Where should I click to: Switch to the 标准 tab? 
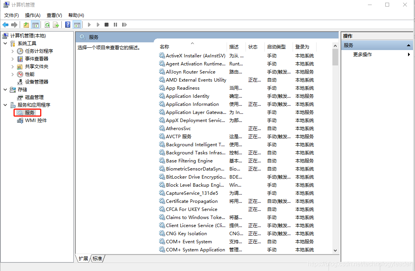97,259
